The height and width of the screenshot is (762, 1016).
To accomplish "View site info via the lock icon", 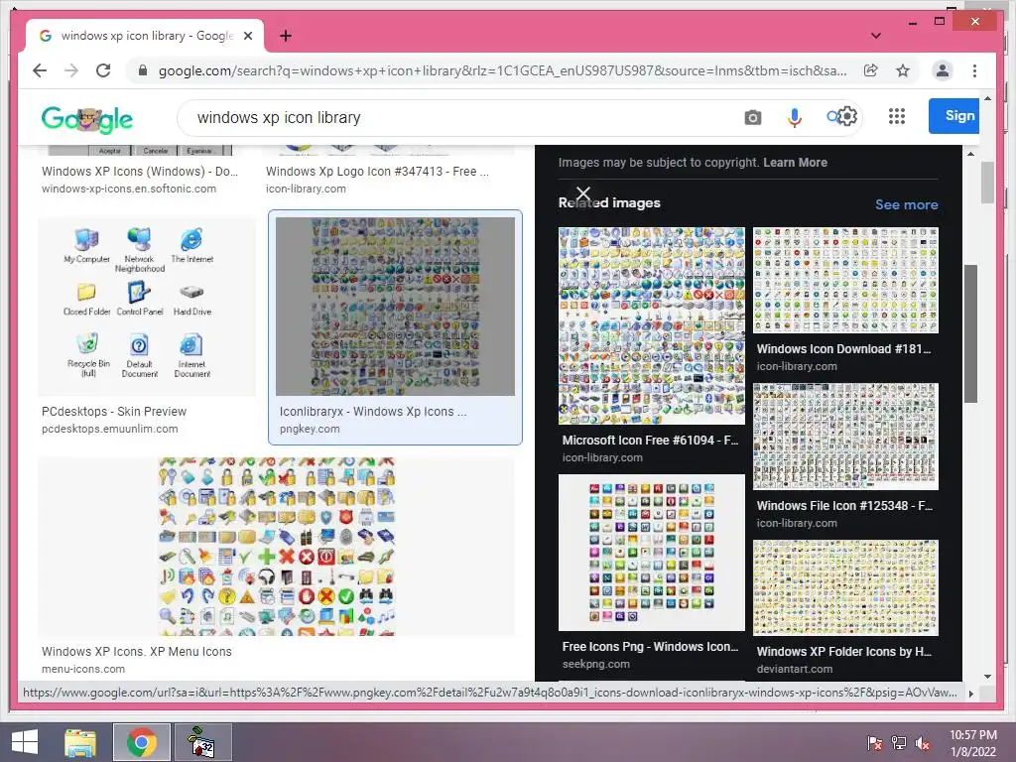I will 143,70.
